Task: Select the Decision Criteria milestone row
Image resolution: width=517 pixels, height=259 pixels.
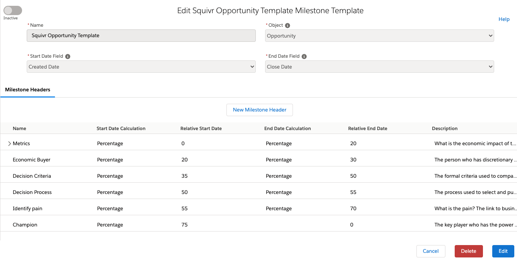Action: (32, 176)
